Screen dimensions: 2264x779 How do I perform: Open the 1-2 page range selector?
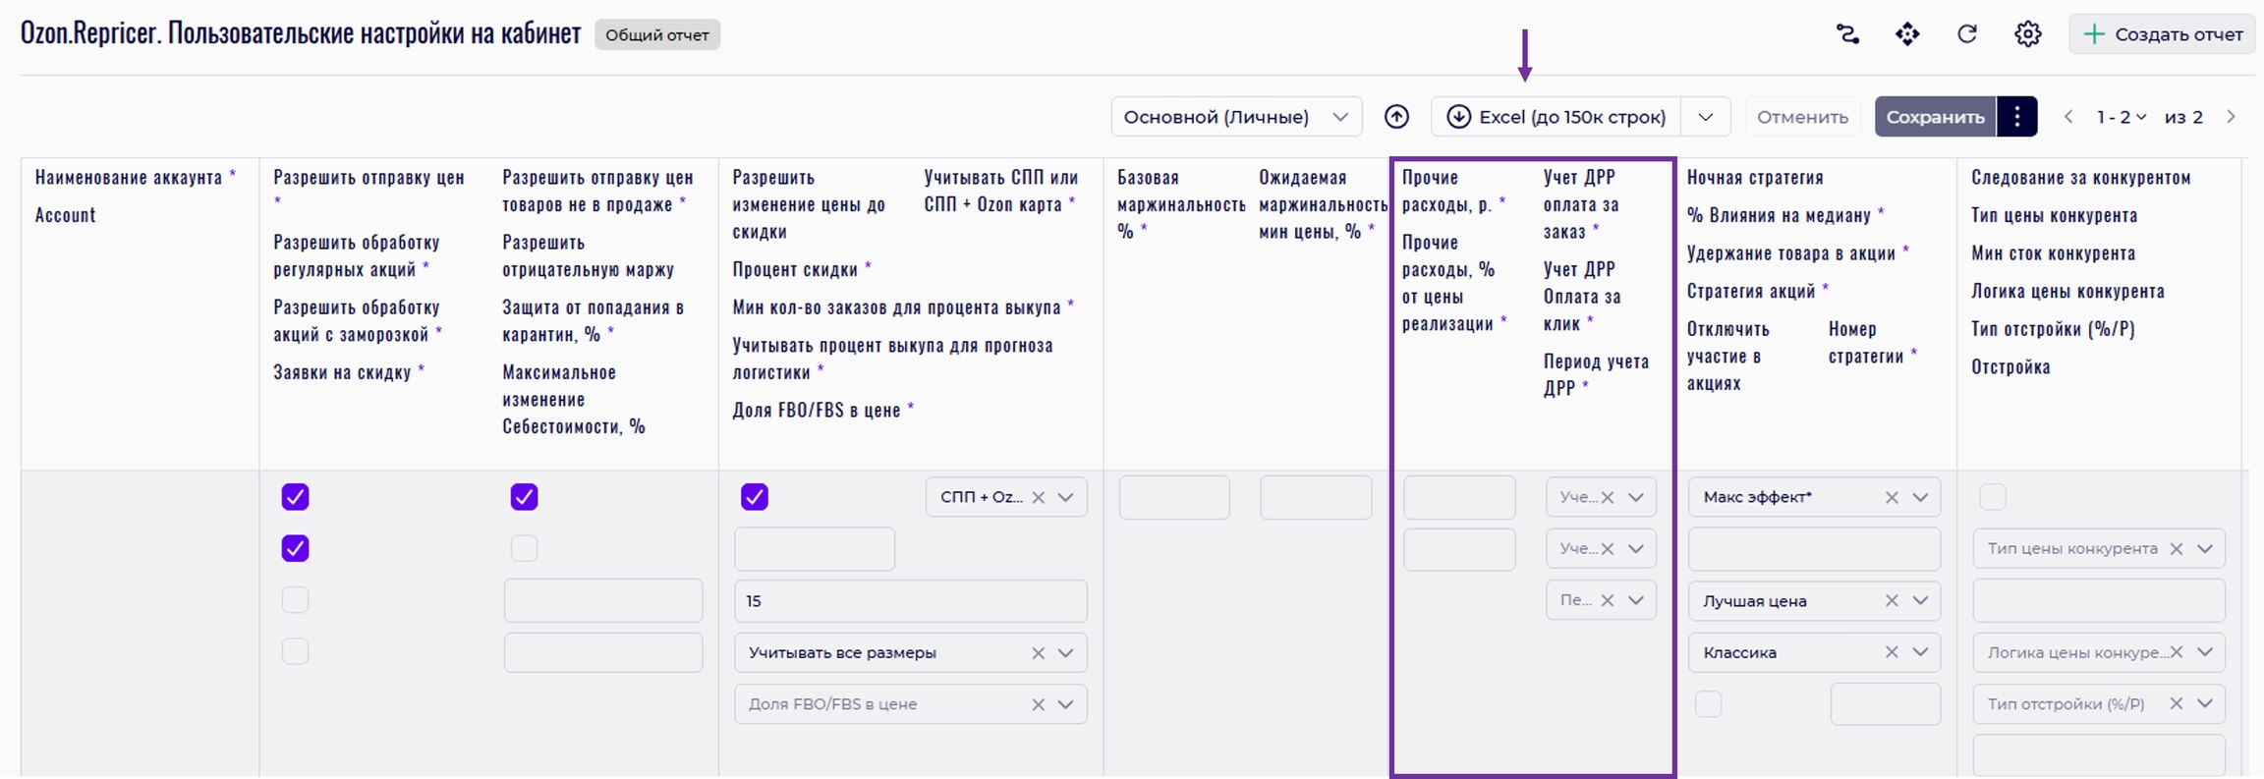2121,117
